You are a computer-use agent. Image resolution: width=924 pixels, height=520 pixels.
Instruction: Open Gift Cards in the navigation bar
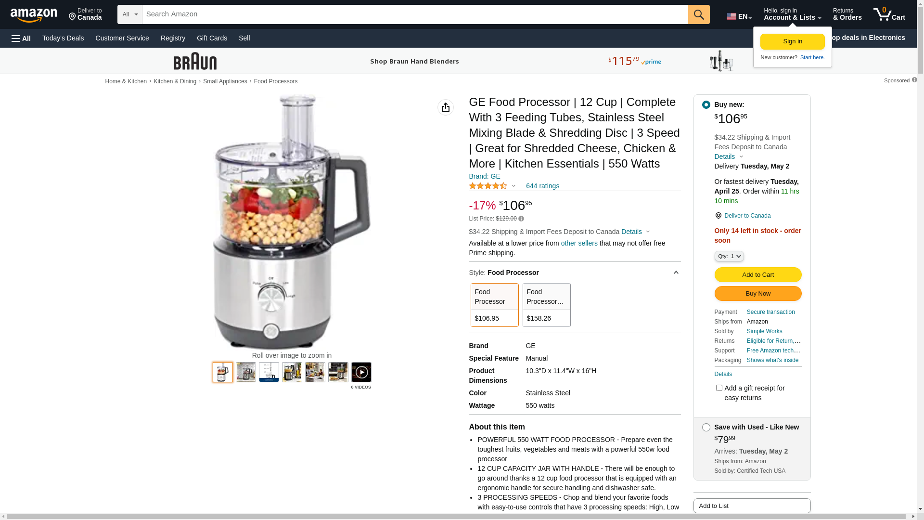click(212, 38)
